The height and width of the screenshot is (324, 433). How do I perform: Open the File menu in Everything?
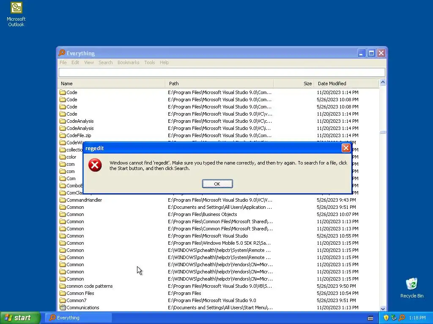tap(63, 62)
